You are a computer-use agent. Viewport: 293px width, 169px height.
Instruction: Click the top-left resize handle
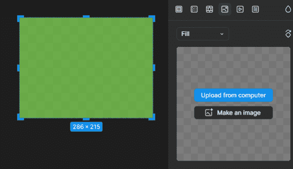pyautogui.click(x=21, y=18)
